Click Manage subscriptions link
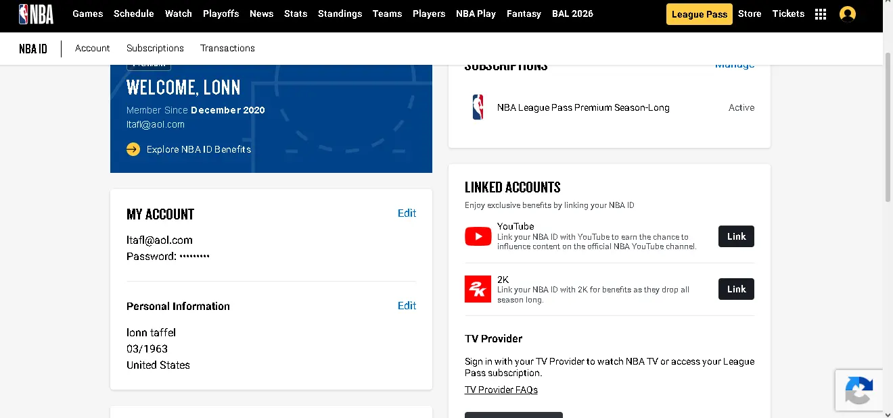Image resolution: width=893 pixels, height=418 pixels. (x=735, y=66)
